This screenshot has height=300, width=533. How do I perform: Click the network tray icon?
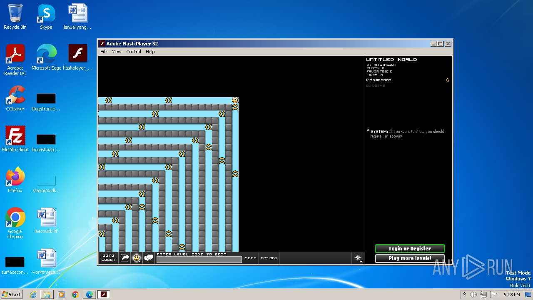pos(483,295)
